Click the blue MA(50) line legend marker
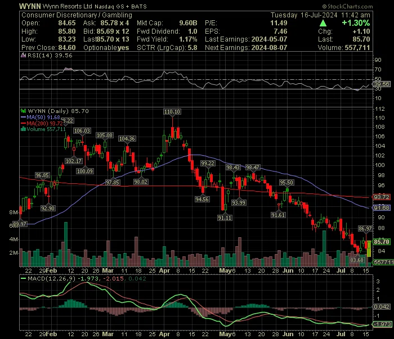394x339 pixels. click(24, 117)
